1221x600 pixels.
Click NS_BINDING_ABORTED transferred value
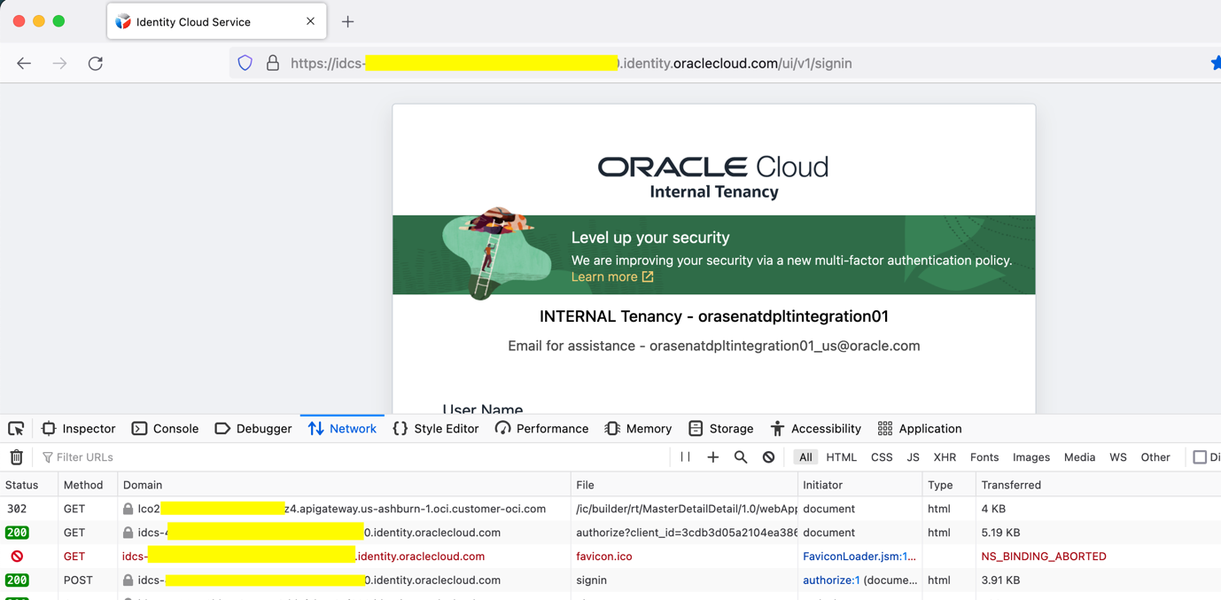1044,557
